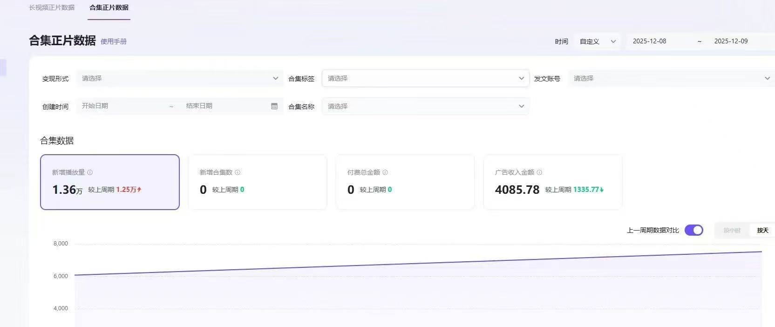Viewport: 775px width, 327px height.
Task: Toggle 上一周期数据对比 switch off
Action: tap(693, 230)
